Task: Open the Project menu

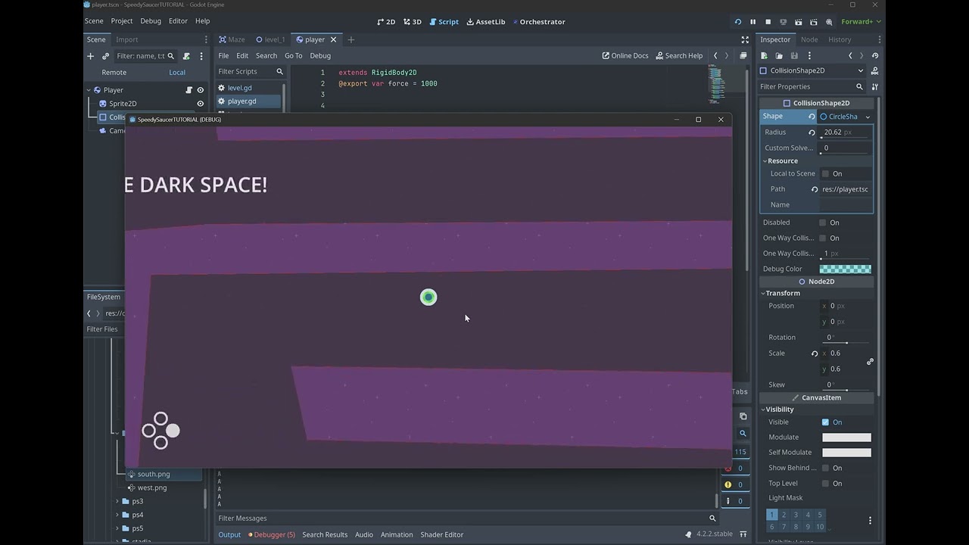Action: pyautogui.click(x=121, y=21)
